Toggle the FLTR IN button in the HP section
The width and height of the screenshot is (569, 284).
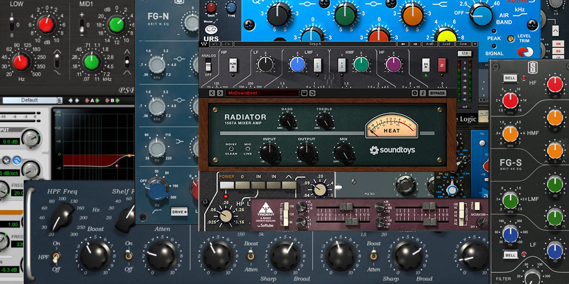[233, 65]
